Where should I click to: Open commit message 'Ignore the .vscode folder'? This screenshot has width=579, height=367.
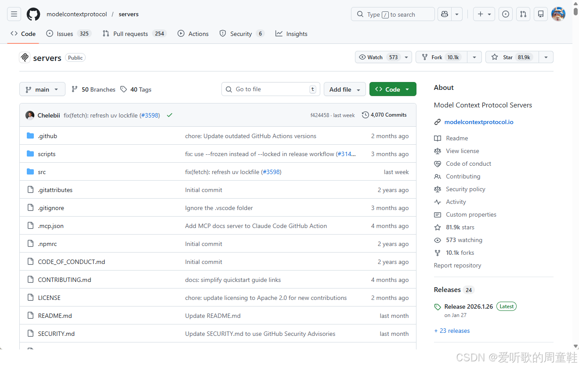pyautogui.click(x=219, y=208)
